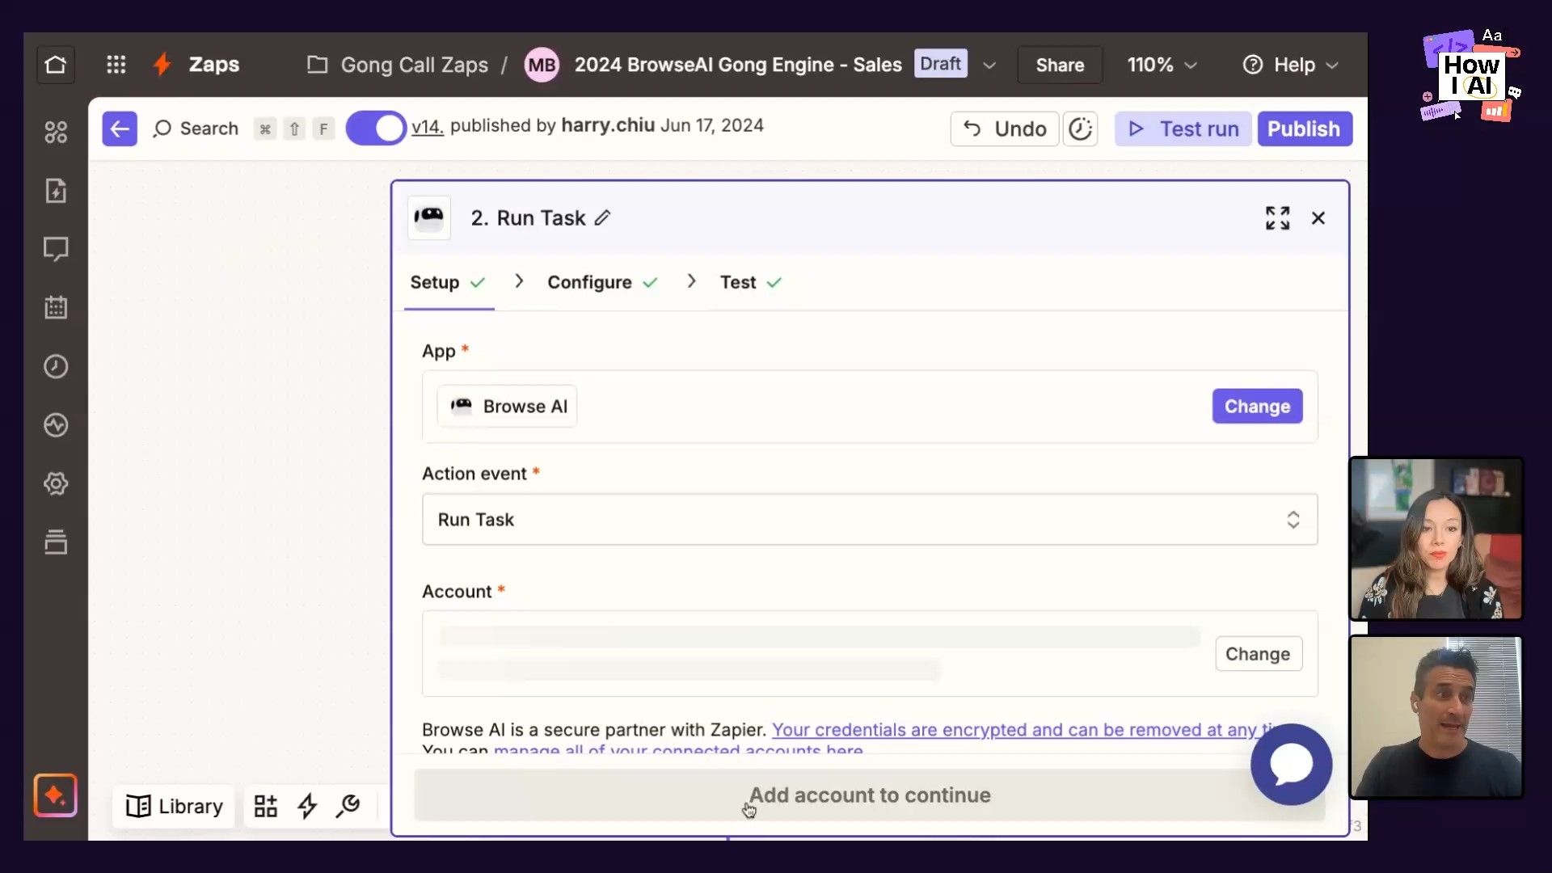Open the Zap runs history clock icon

(56, 366)
